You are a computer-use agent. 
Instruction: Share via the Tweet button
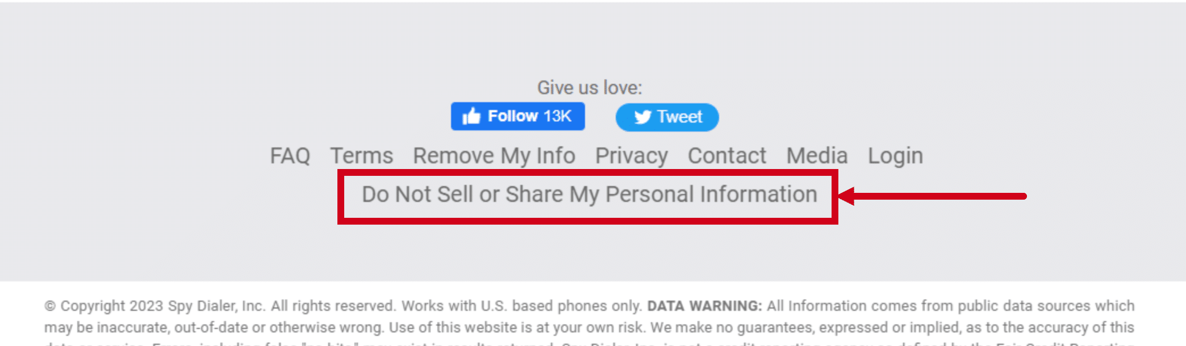pos(667,117)
